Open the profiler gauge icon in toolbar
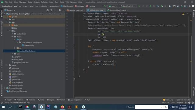Viewport: 195px width, 110px height. pyautogui.click(x=158, y=6)
